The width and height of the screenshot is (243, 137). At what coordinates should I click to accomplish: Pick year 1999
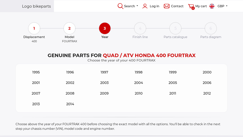(x=173, y=72)
